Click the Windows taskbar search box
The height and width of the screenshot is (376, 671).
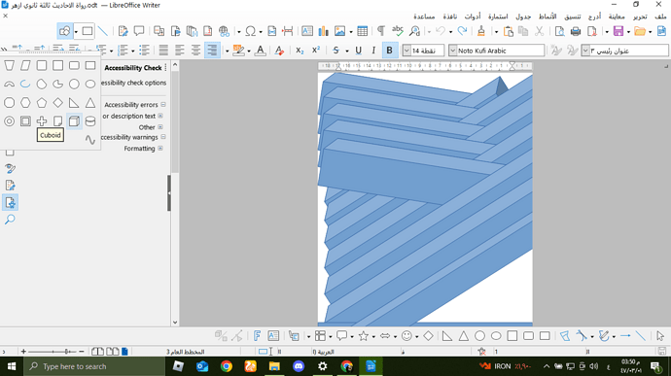pyautogui.click(x=94, y=366)
